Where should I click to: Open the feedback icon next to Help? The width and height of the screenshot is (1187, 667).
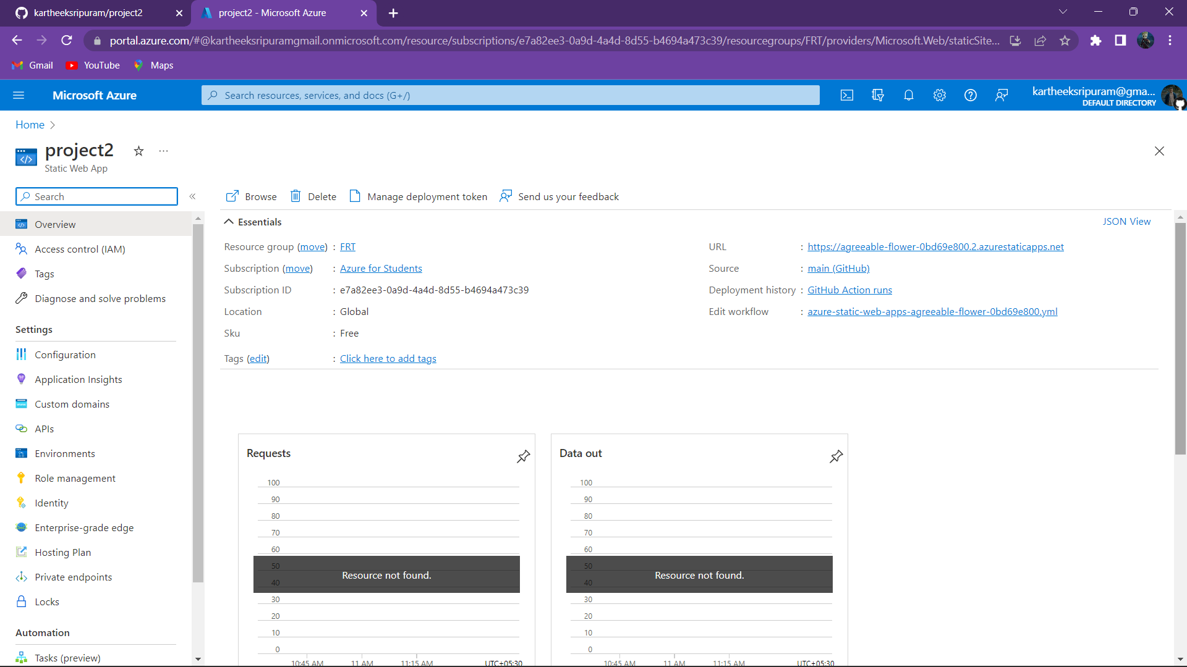pyautogui.click(x=1002, y=95)
